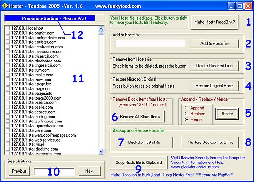The width and height of the screenshot is (254, 182).
Task: Click Previous search button
Action: [19, 171]
